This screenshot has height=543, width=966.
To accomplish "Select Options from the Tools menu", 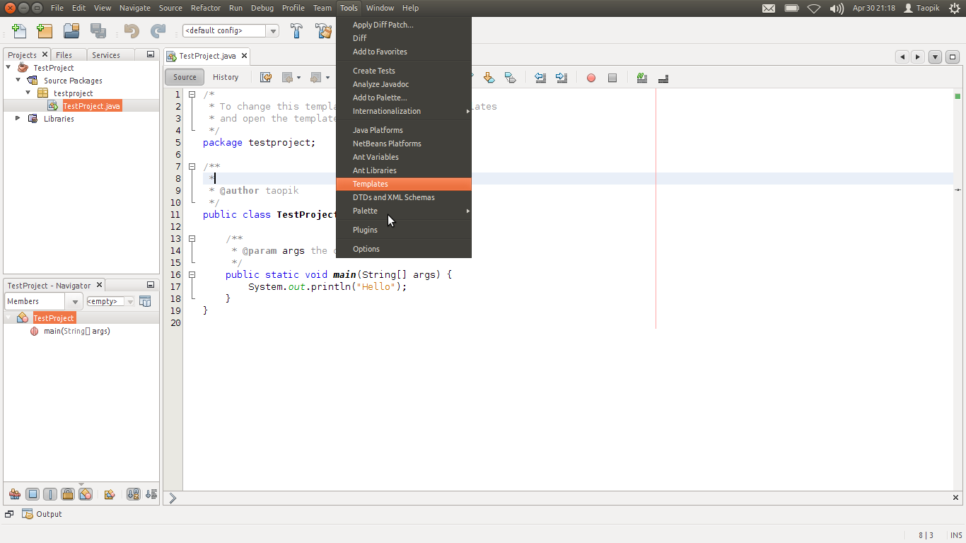I will pyautogui.click(x=366, y=248).
